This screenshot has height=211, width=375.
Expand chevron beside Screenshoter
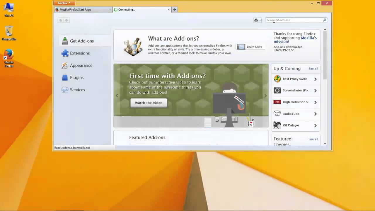pos(316,91)
